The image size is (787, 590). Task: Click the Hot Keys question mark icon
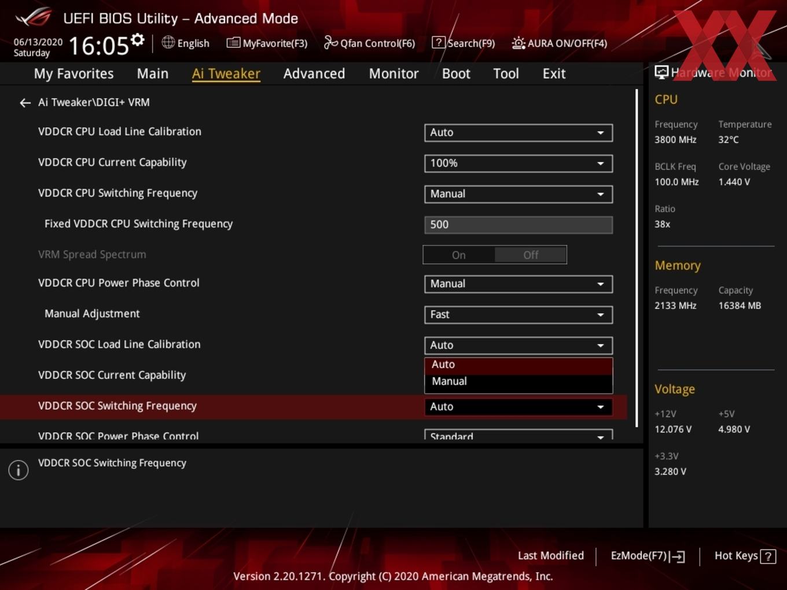tap(768, 556)
